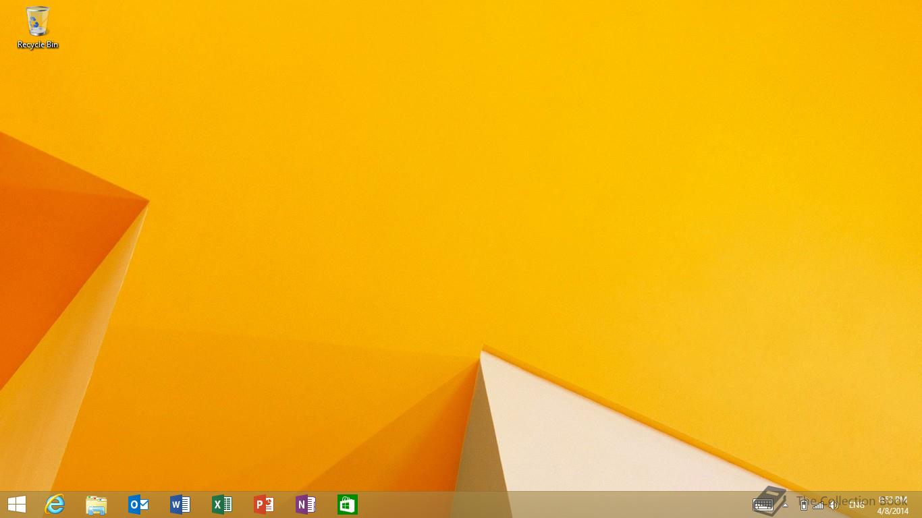Switch input language via ENG indicator
Viewport: 922px width, 518px height.
(857, 505)
